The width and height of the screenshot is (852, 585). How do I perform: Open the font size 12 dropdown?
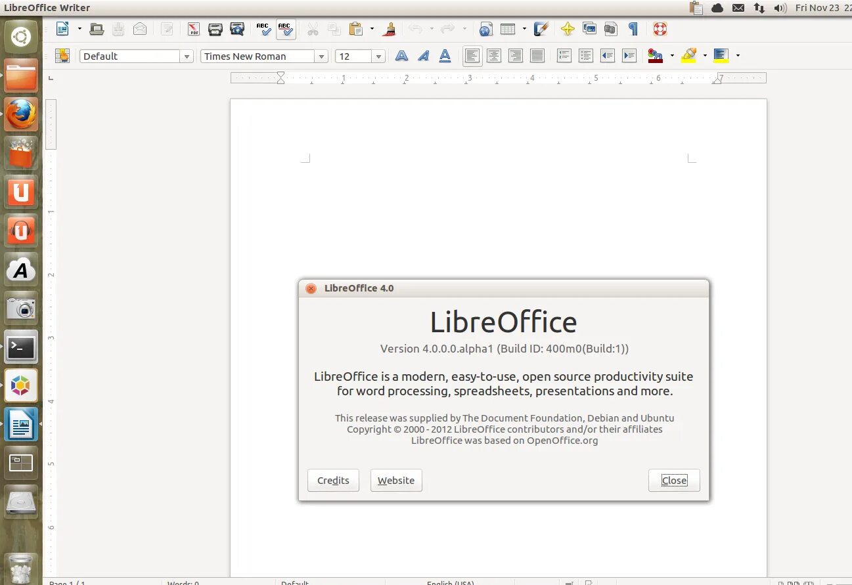click(x=378, y=56)
